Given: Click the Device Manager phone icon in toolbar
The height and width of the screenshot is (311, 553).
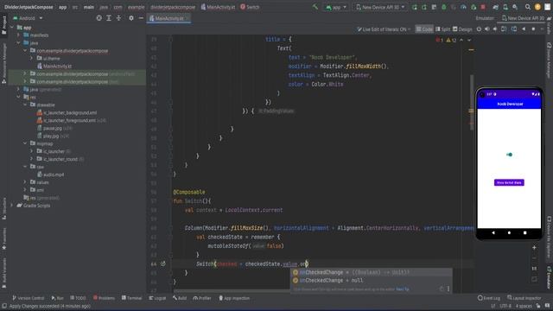Looking at the screenshot, I should pos(505,7).
